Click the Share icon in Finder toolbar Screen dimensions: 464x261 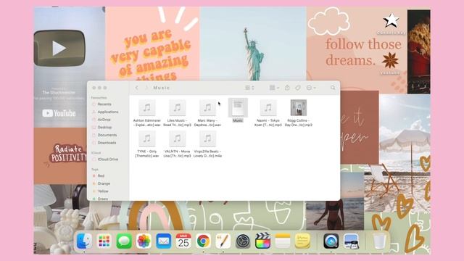[x=287, y=88]
